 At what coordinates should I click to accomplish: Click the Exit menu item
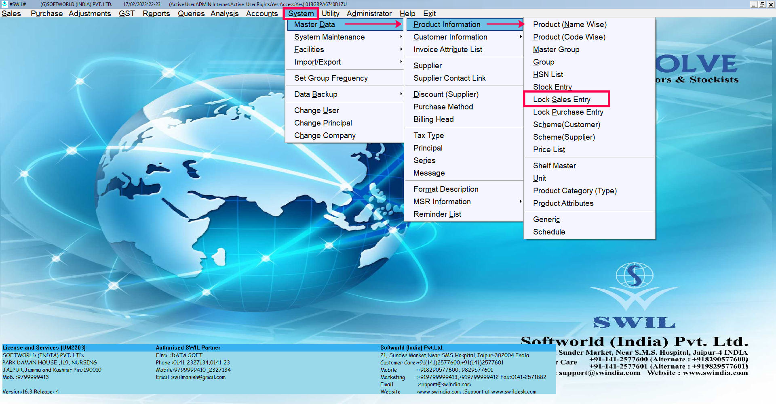click(x=429, y=13)
